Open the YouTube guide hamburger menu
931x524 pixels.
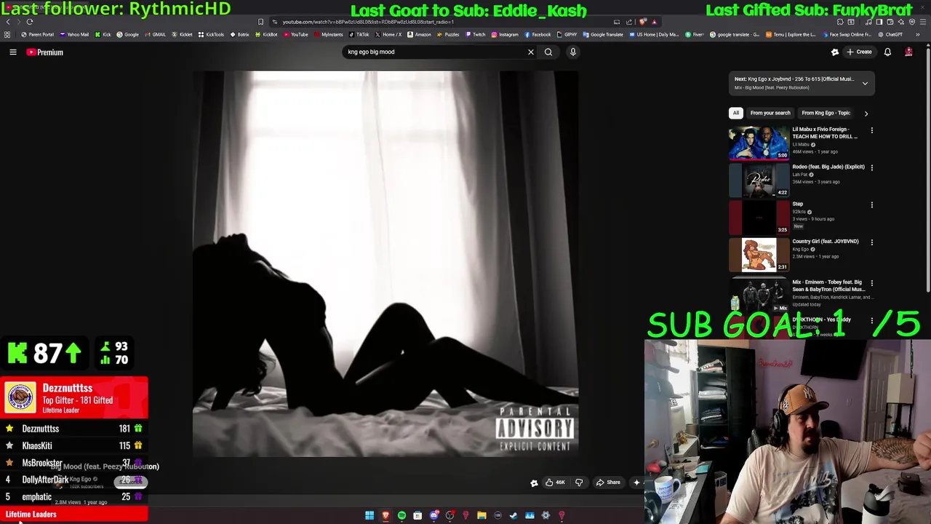[x=13, y=52]
